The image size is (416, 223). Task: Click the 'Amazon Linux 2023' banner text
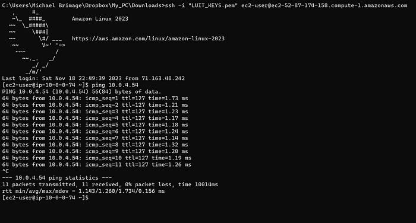click(100, 19)
